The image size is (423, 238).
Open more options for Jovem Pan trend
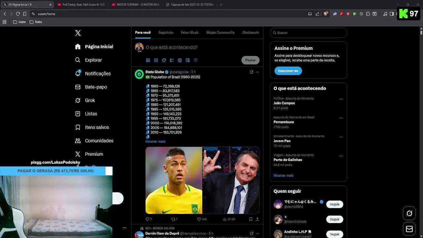341,137
